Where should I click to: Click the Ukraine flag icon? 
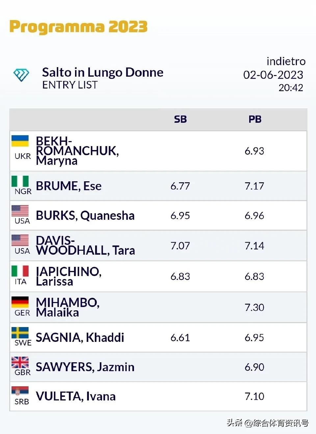click(x=20, y=141)
